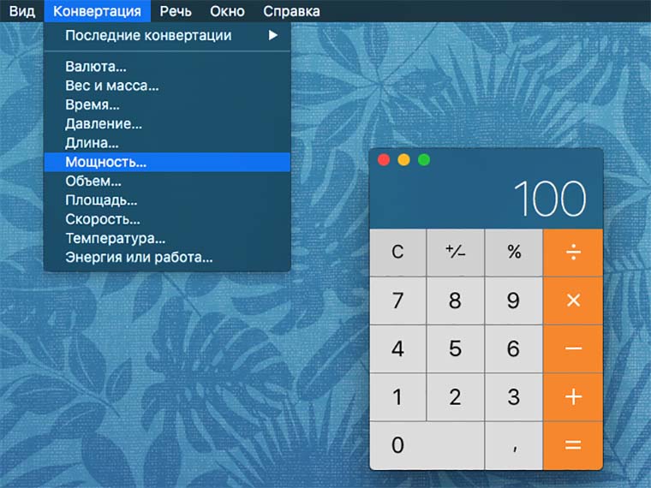The height and width of the screenshot is (488, 651).
Task: Choose the Объем… conversion
Action: coord(167,181)
